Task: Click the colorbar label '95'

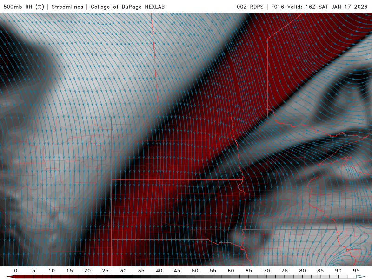Action: tap(356, 271)
